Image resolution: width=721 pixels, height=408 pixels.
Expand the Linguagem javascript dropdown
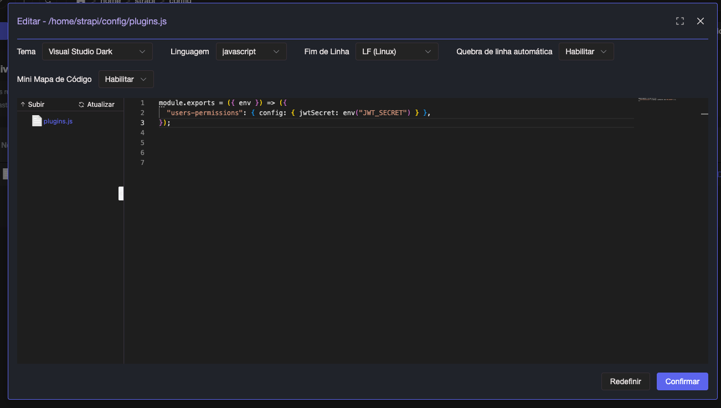coord(251,51)
